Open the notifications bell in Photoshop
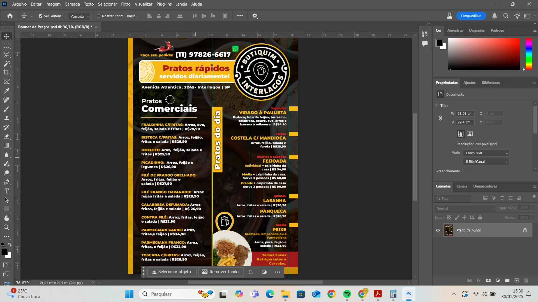 coord(495,16)
